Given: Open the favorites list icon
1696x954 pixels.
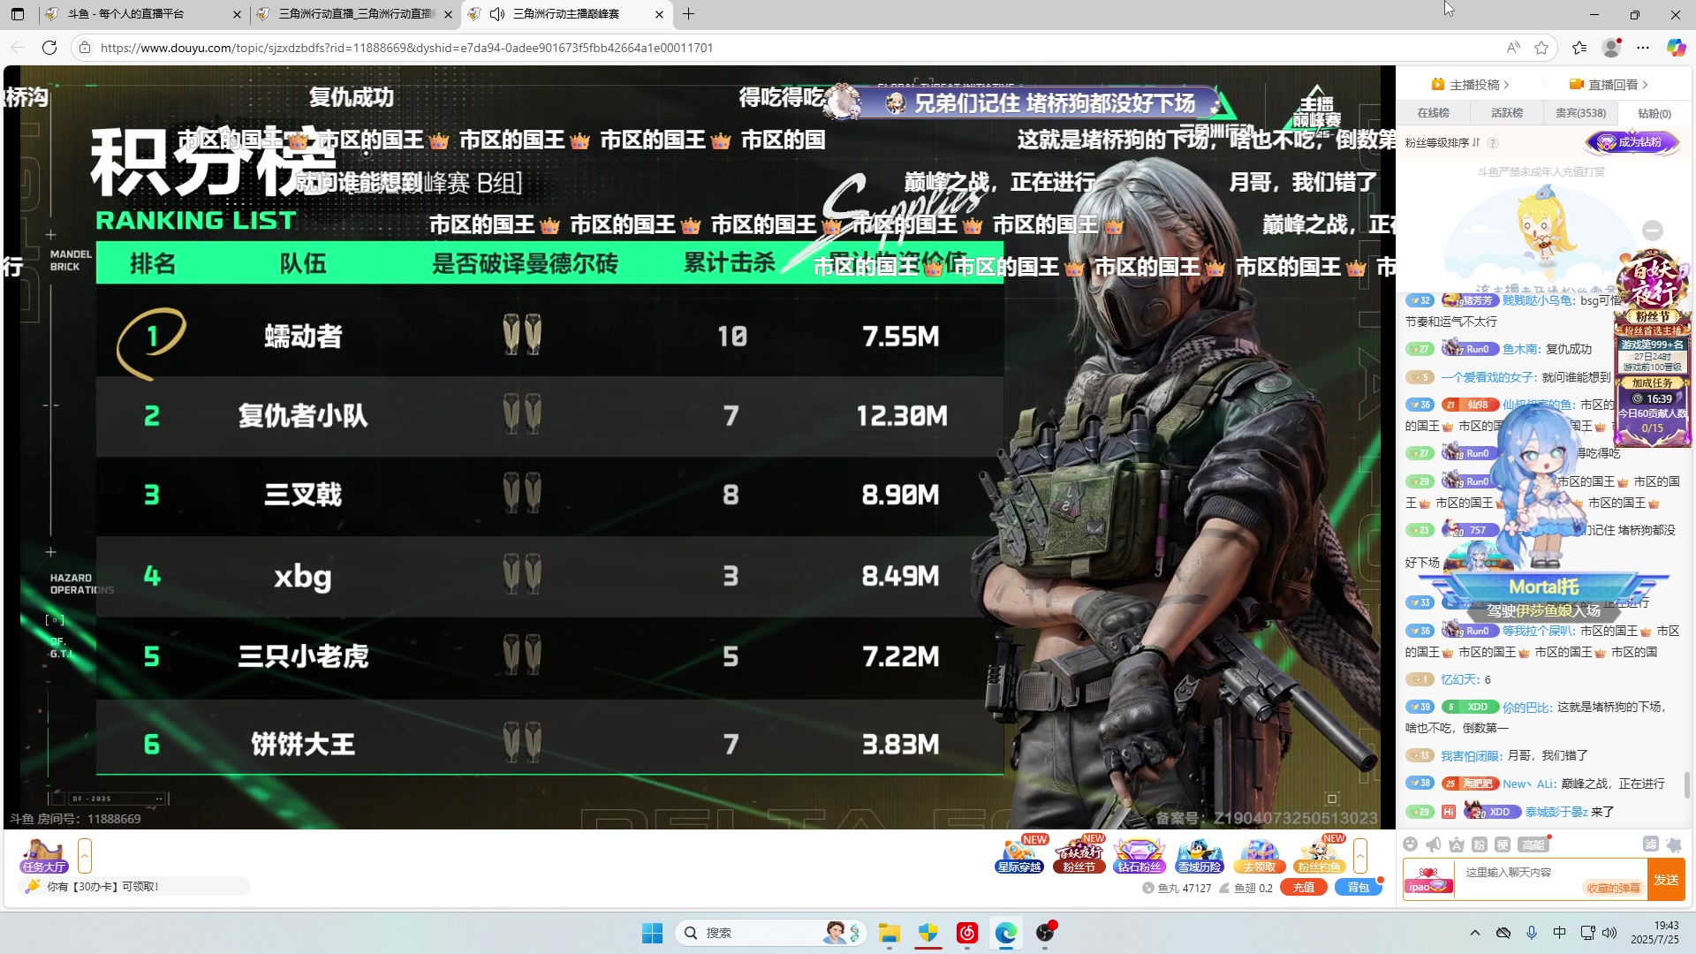Looking at the screenshot, I should point(1579,48).
